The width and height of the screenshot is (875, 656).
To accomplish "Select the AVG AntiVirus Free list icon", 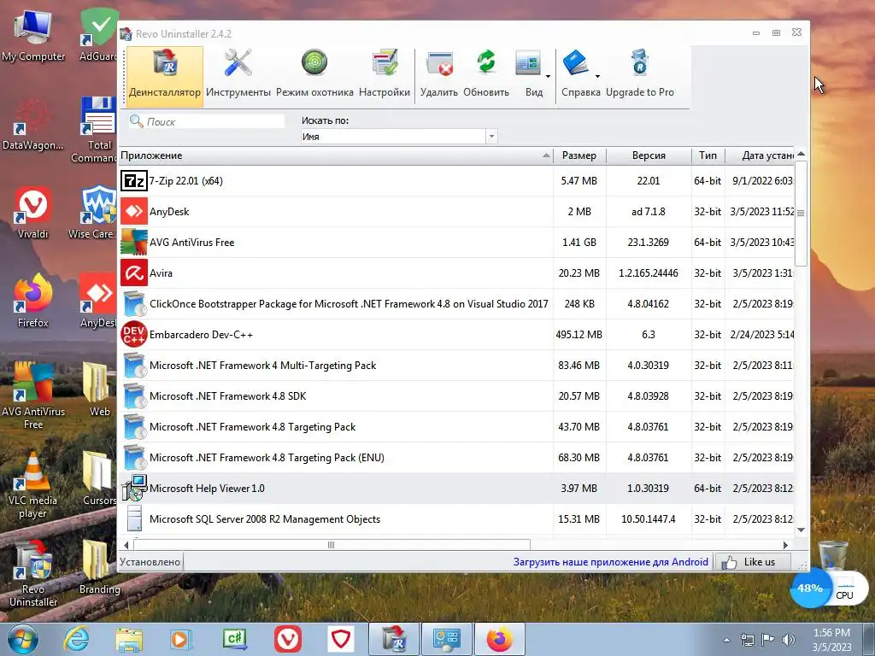I will [x=134, y=242].
